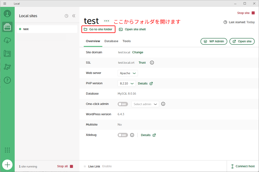Open the Select admin dropdown
The width and height of the screenshot is (259, 172).
(145, 104)
